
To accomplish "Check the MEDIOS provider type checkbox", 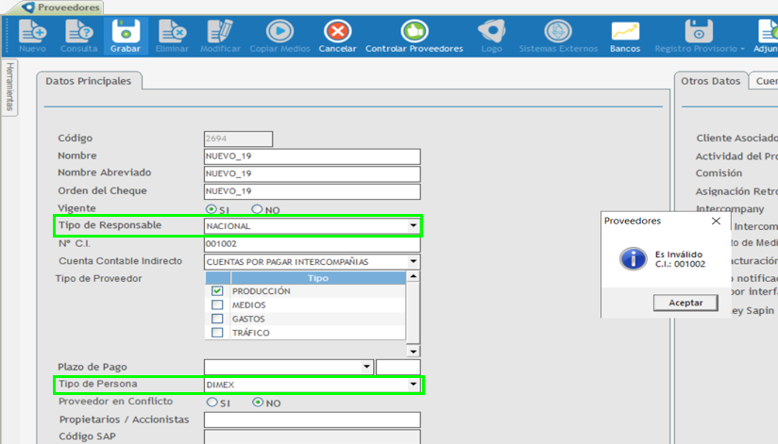I will [x=217, y=305].
